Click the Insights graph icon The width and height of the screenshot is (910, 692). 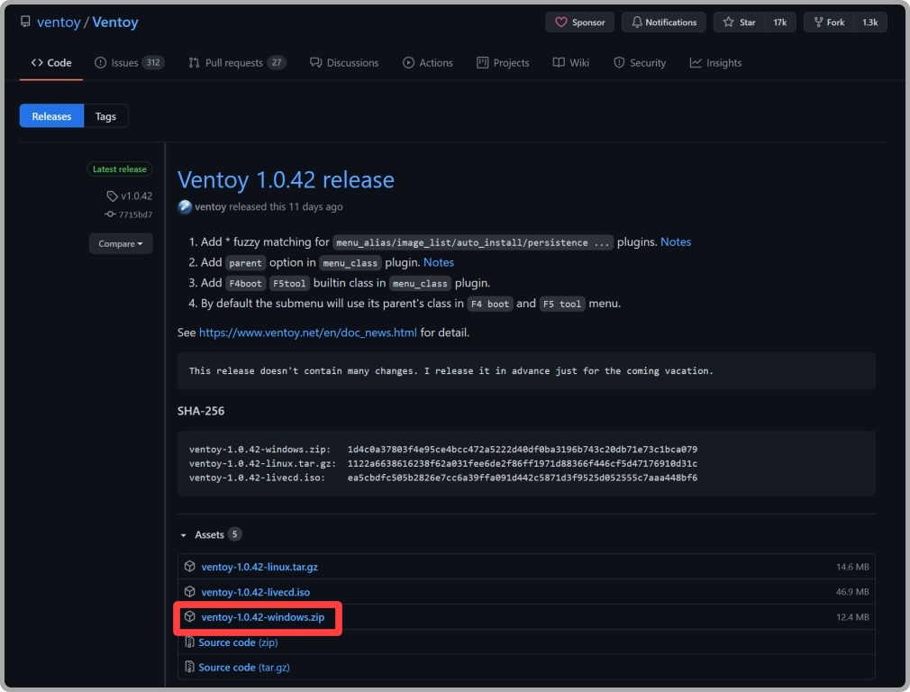coord(696,63)
